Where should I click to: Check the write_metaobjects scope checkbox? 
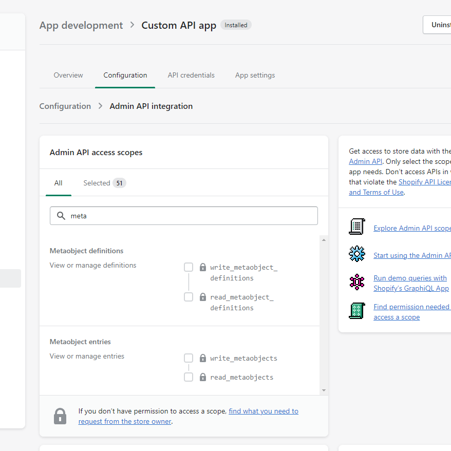[189, 358]
